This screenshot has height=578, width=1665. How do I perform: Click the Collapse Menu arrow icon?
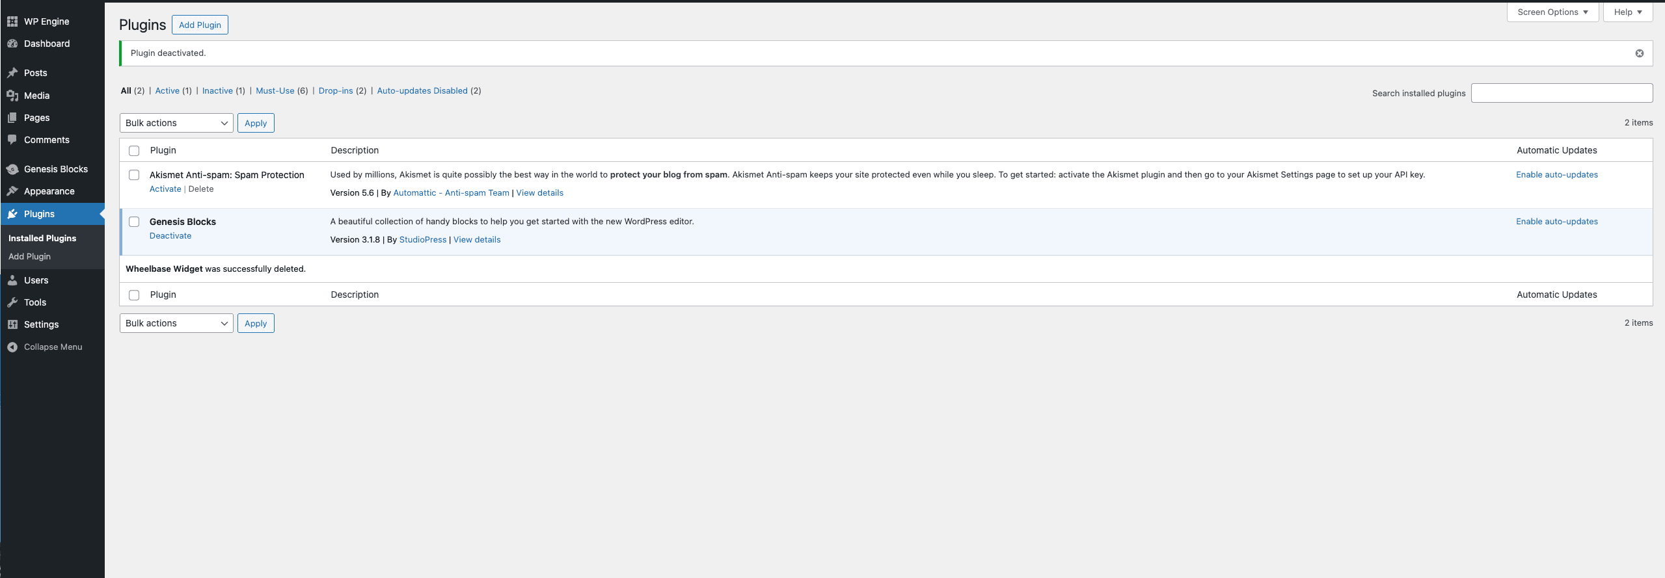pyautogui.click(x=12, y=347)
